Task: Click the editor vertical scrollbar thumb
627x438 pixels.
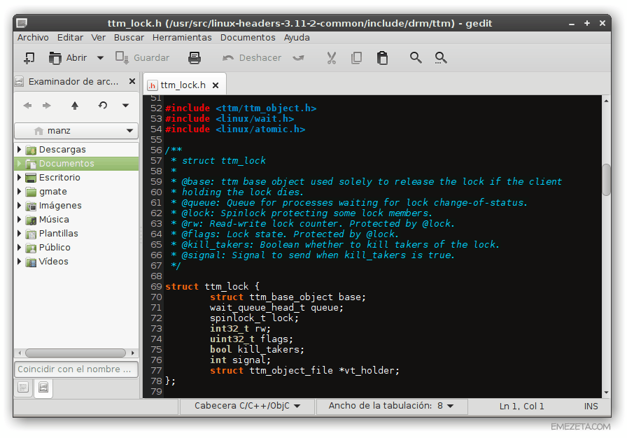Action: [606, 179]
